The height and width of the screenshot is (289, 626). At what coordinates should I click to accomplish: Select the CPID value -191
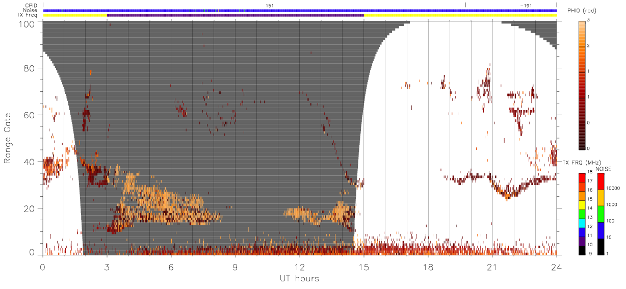pos(526,5)
